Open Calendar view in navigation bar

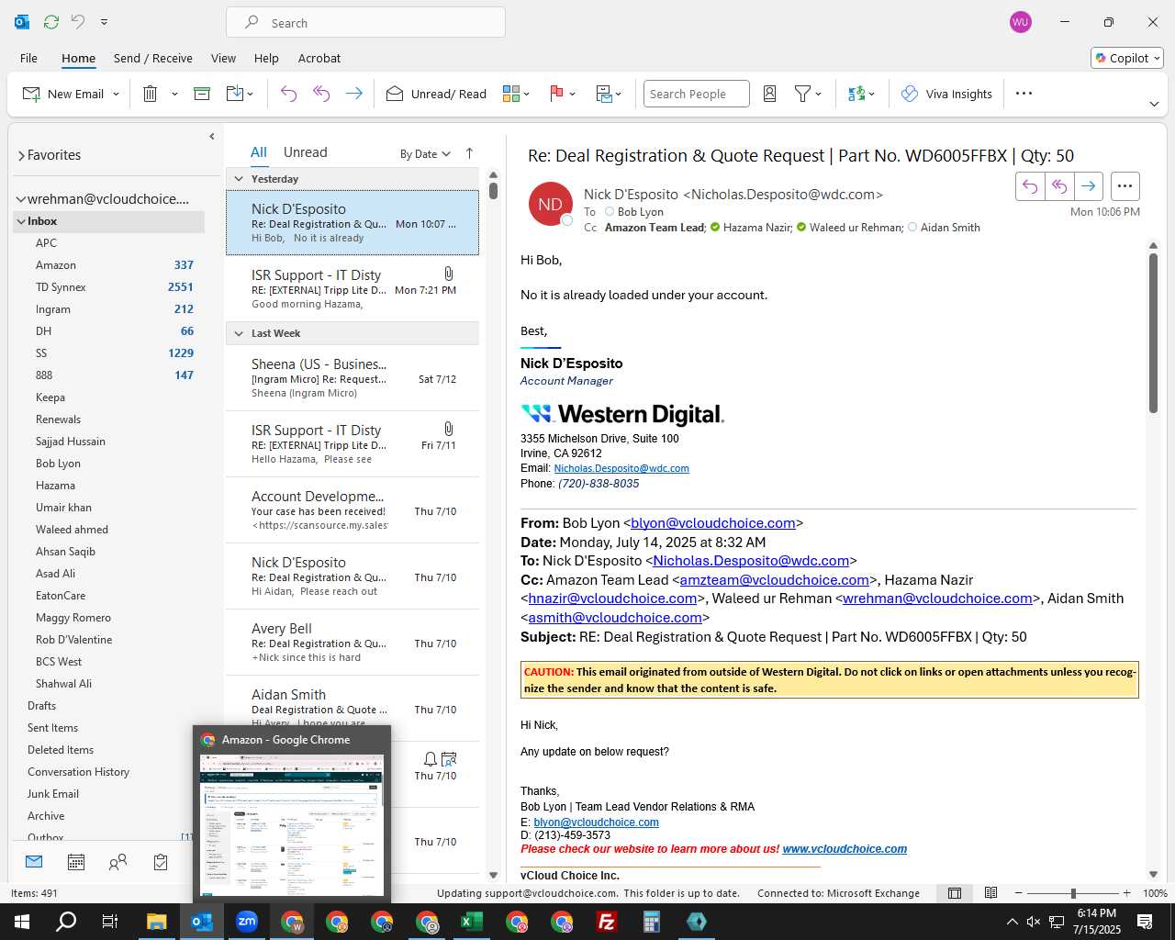76,862
